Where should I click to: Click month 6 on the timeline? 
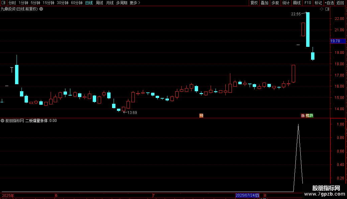[x=56, y=195]
